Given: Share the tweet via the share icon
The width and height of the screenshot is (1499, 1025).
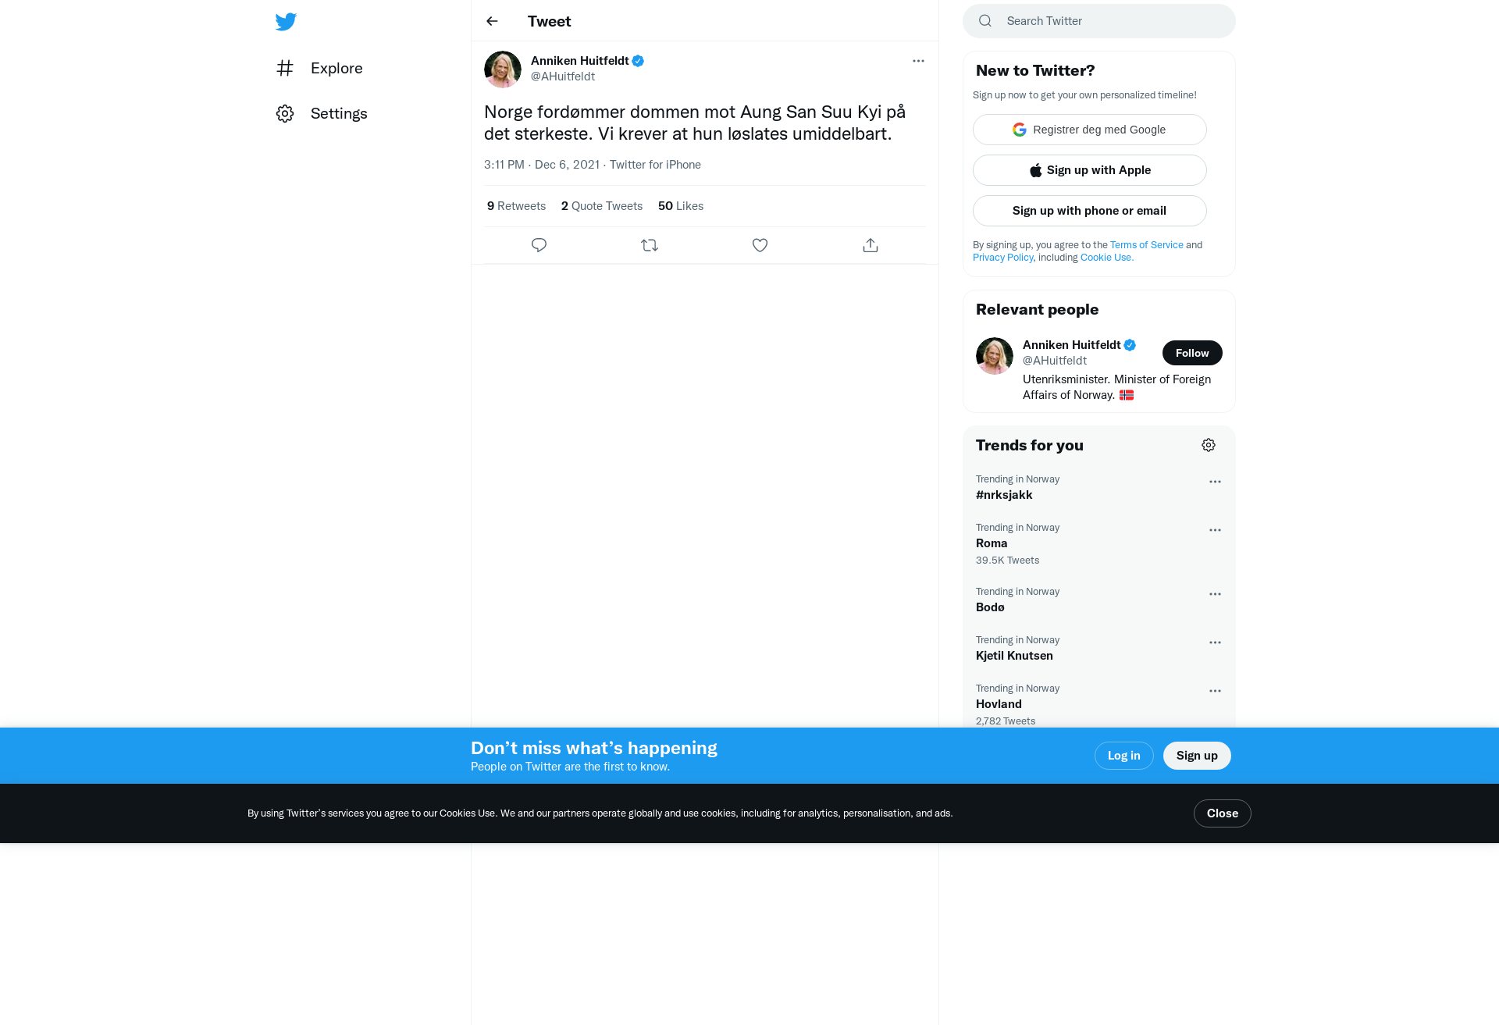Looking at the screenshot, I should click(871, 245).
